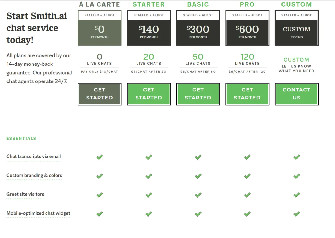Click the $0 per month À La Carte box
335x238 pixels.
99,32
